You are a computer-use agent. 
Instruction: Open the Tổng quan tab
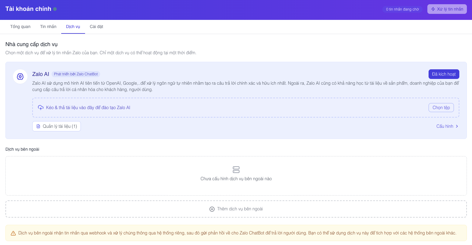coord(20,27)
